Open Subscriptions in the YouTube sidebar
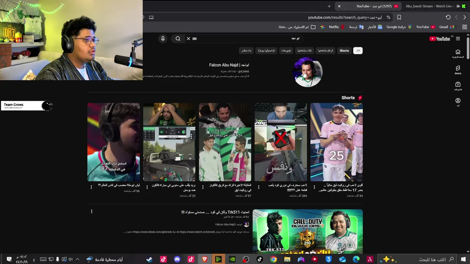The image size is (470, 264). 458,86
